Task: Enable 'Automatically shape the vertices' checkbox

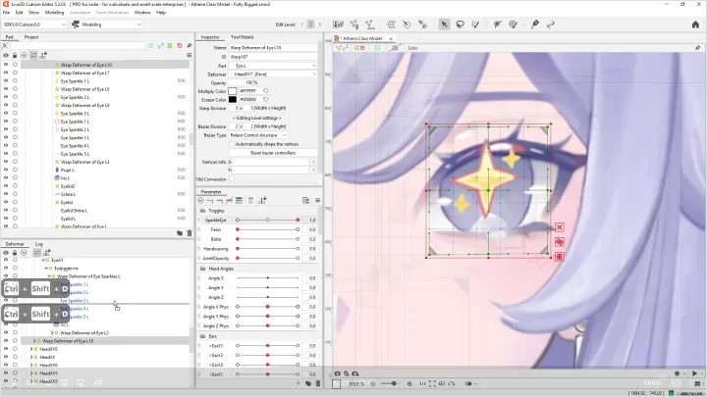Action: pos(232,144)
